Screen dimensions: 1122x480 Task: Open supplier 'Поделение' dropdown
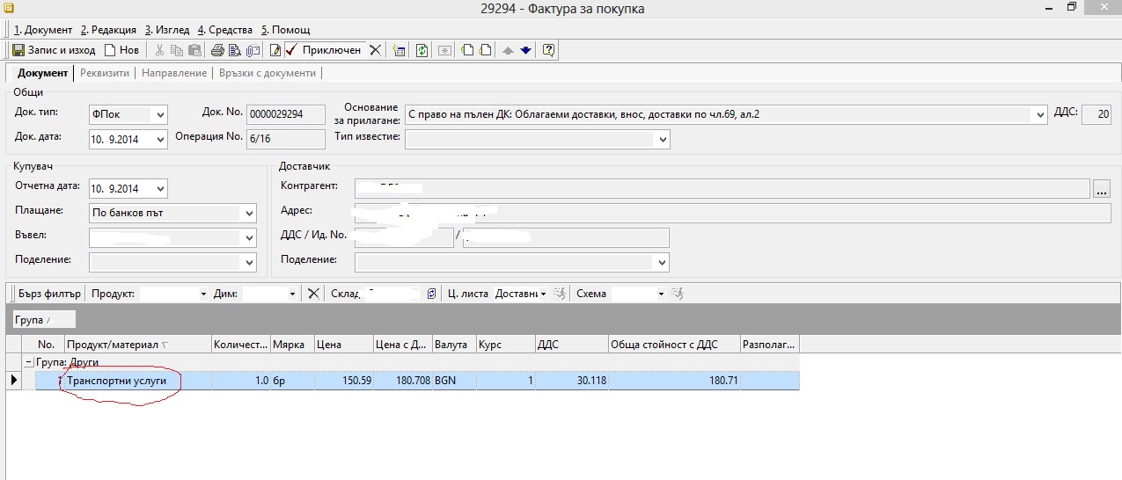[662, 263]
